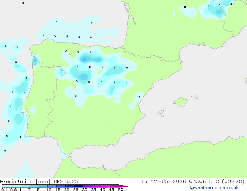Screen dimensions: 247x191
Task: Select the 2–5 mm legend color swatch
Action: (34, 186)
